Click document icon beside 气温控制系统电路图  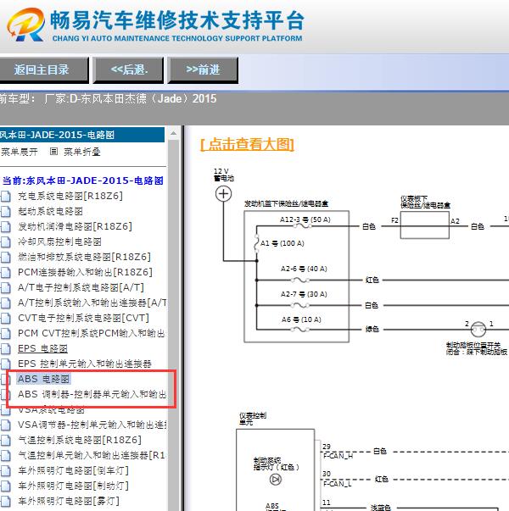pos(6,441)
